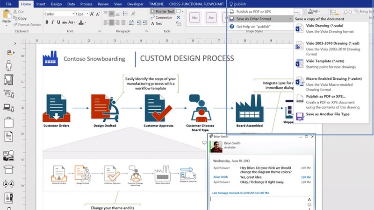Toggle Underline formatting
This screenshot has width=374, height=210.
point(59,22)
